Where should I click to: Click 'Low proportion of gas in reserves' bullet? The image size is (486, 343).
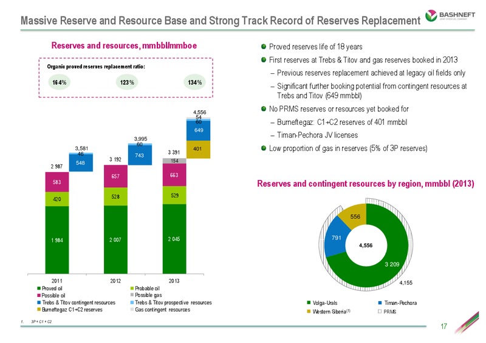pyautogui.click(x=348, y=148)
